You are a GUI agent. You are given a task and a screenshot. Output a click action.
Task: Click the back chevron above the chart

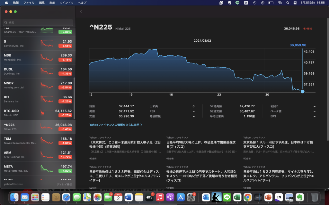[81, 12]
